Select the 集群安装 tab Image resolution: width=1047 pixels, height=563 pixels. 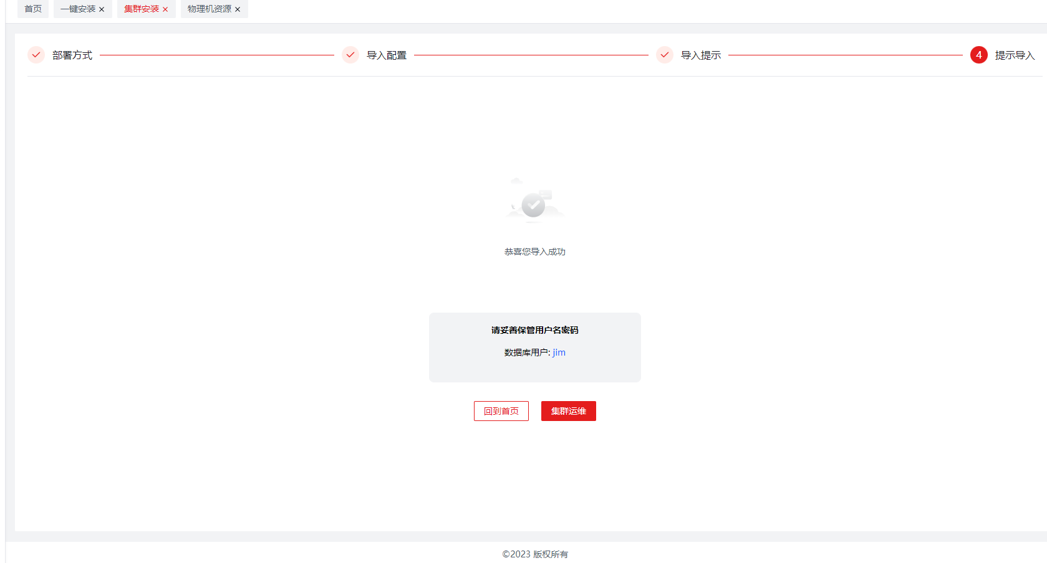pyautogui.click(x=142, y=9)
